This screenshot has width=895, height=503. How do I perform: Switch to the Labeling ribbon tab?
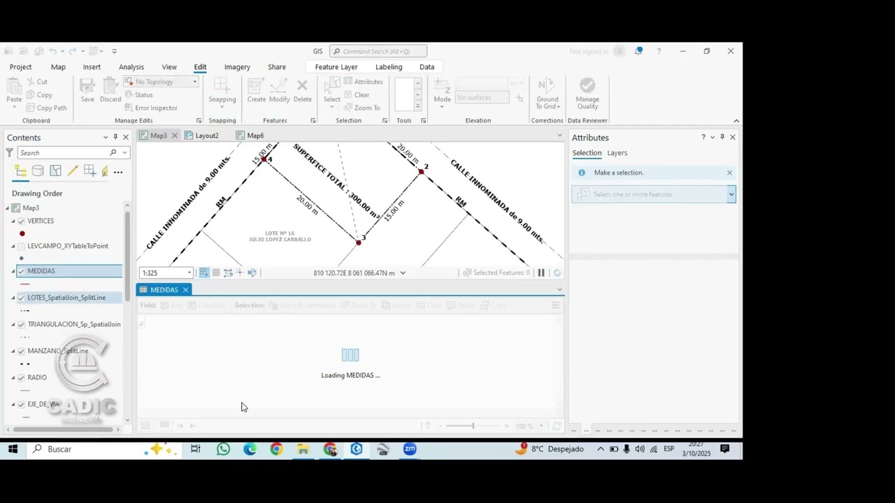coord(389,67)
